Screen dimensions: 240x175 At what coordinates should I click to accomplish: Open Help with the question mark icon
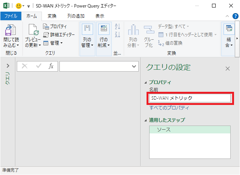235,16
